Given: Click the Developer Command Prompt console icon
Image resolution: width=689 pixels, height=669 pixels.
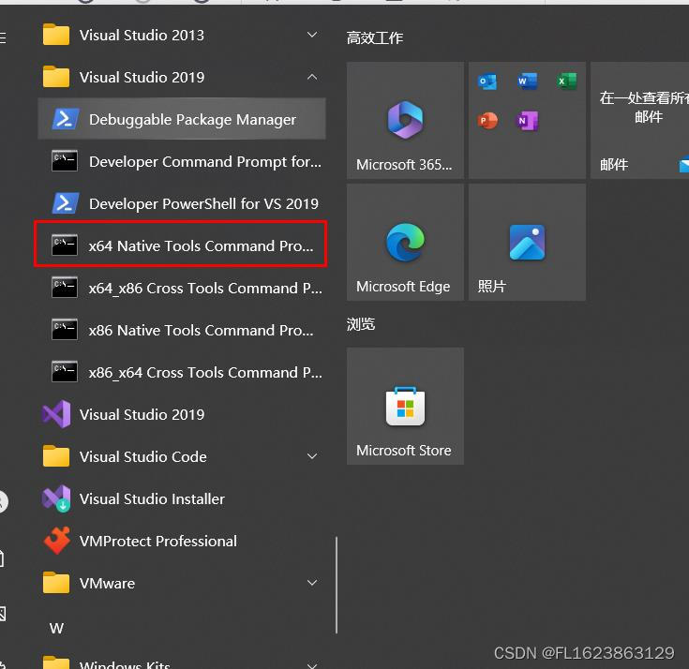Looking at the screenshot, I should pos(65,161).
